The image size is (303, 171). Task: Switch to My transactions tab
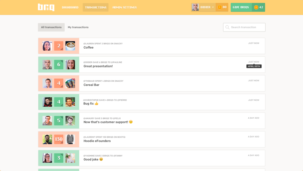[78, 27]
